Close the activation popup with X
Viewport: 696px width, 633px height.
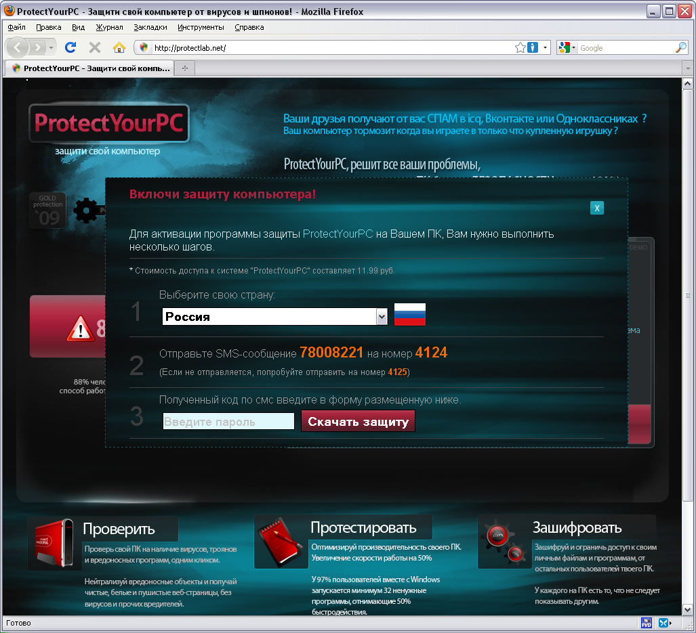[597, 208]
